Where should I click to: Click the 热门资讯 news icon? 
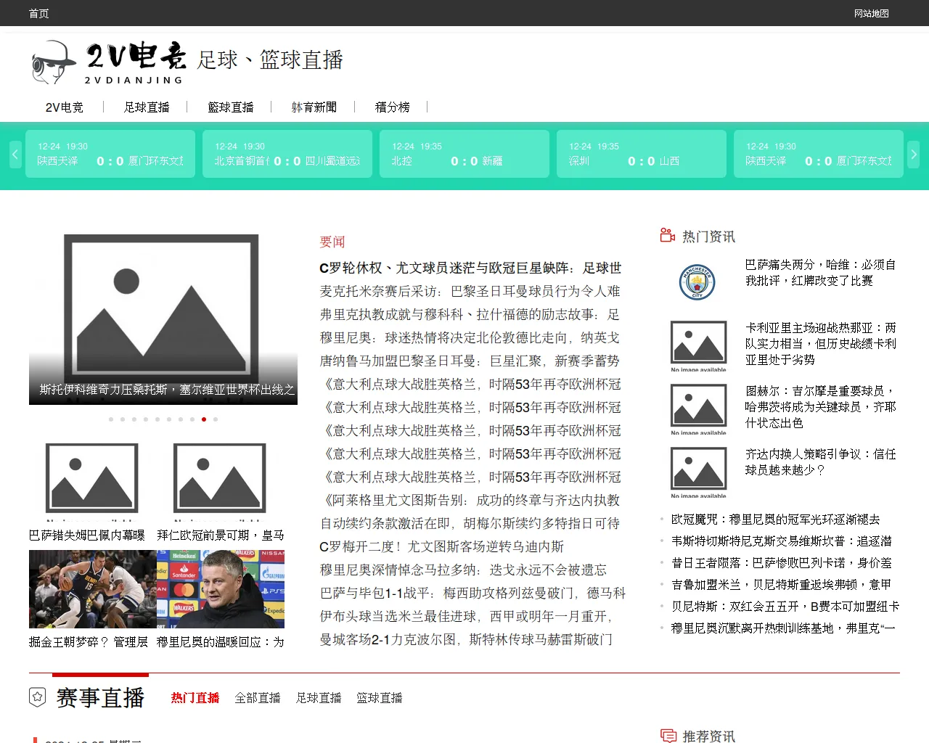click(668, 235)
